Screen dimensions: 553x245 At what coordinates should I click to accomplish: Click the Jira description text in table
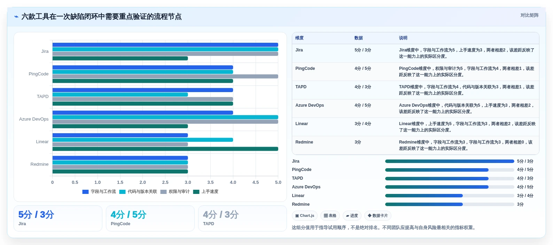[x=467, y=53]
